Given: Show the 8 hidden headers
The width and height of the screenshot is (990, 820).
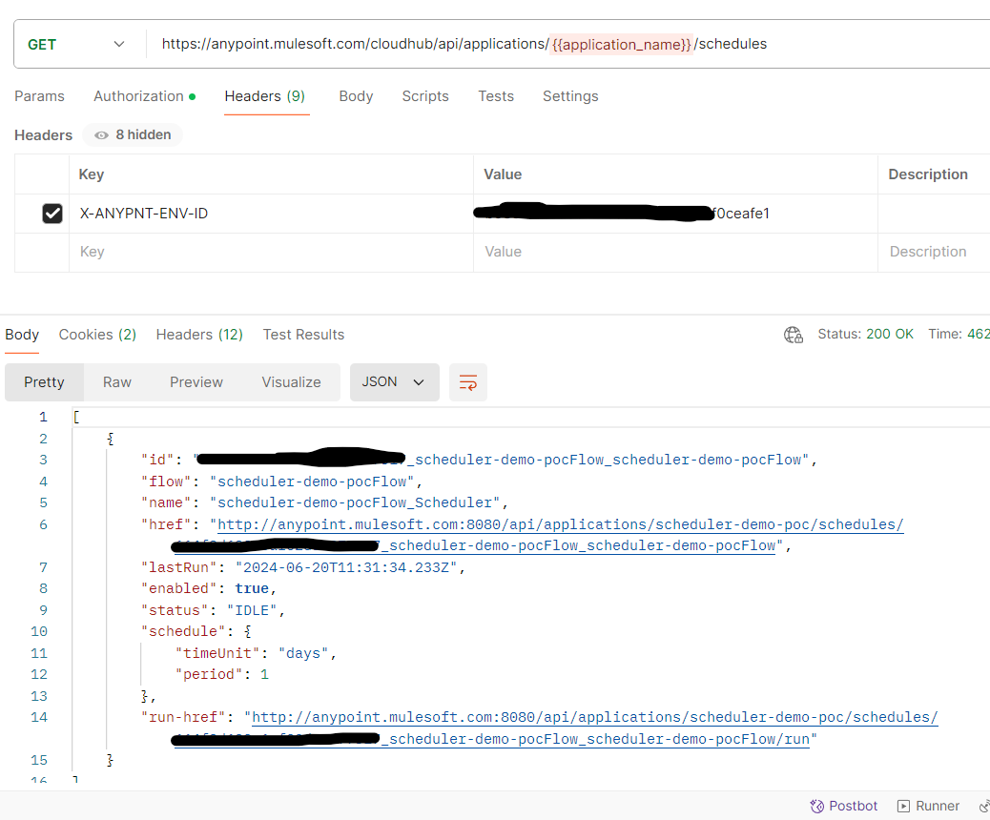Looking at the screenshot, I should [132, 134].
